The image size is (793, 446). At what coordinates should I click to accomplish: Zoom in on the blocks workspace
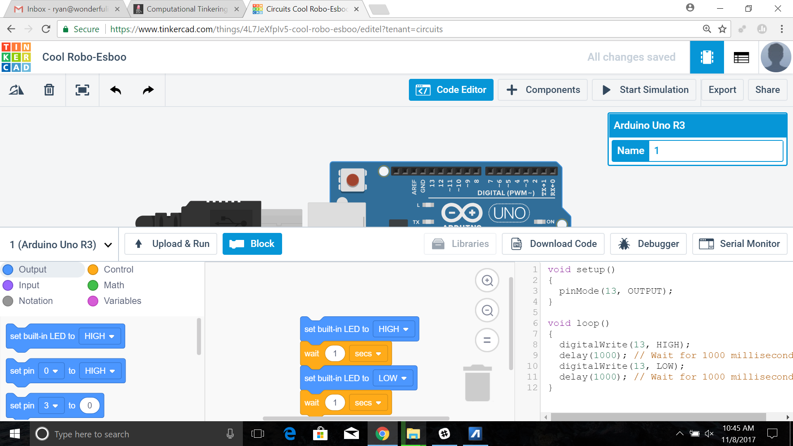pyautogui.click(x=487, y=280)
